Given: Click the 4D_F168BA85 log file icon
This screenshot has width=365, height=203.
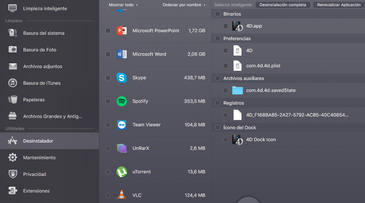Looking at the screenshot, I should pos(238,115).
